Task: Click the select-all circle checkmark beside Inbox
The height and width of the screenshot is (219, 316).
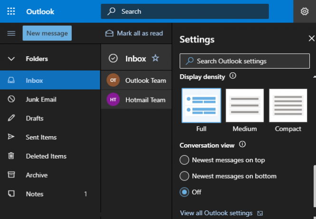Action: pos(113,59)
